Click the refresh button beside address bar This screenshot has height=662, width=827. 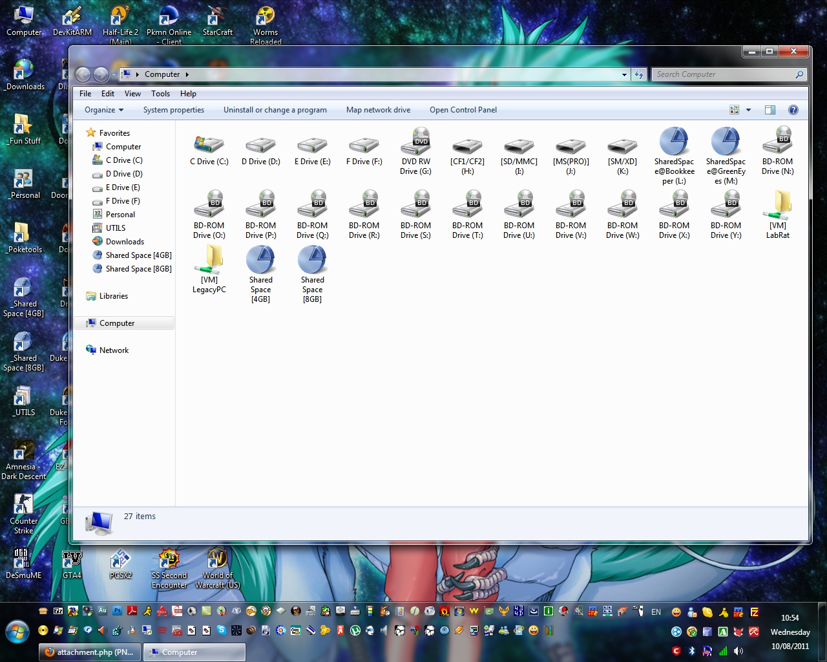tap(639, 74)
